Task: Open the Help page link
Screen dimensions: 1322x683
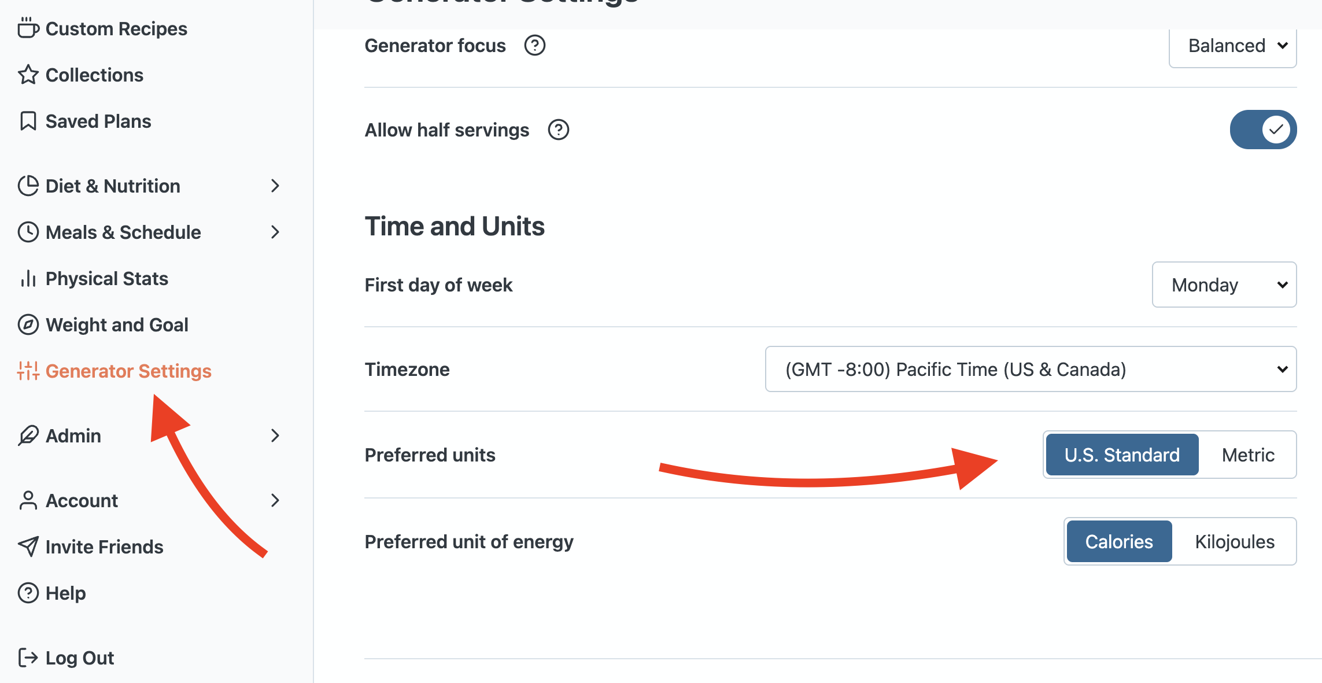Action: [65, 593]
